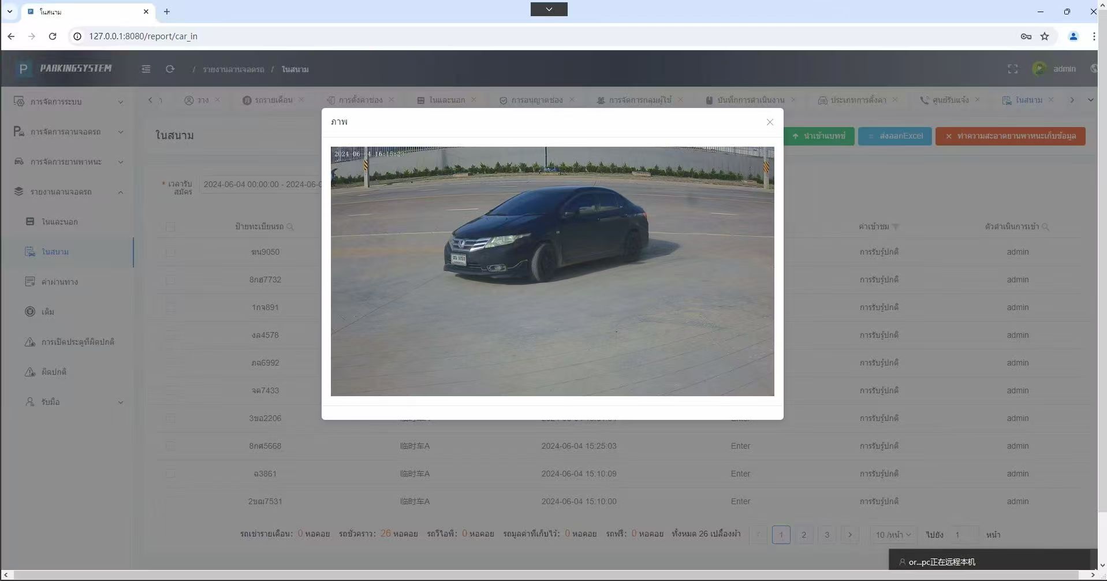Screen dimensions: 1107x581
Task: Open filter icon beside ค่าเข้าชม column
Action: tap(895, 227)
